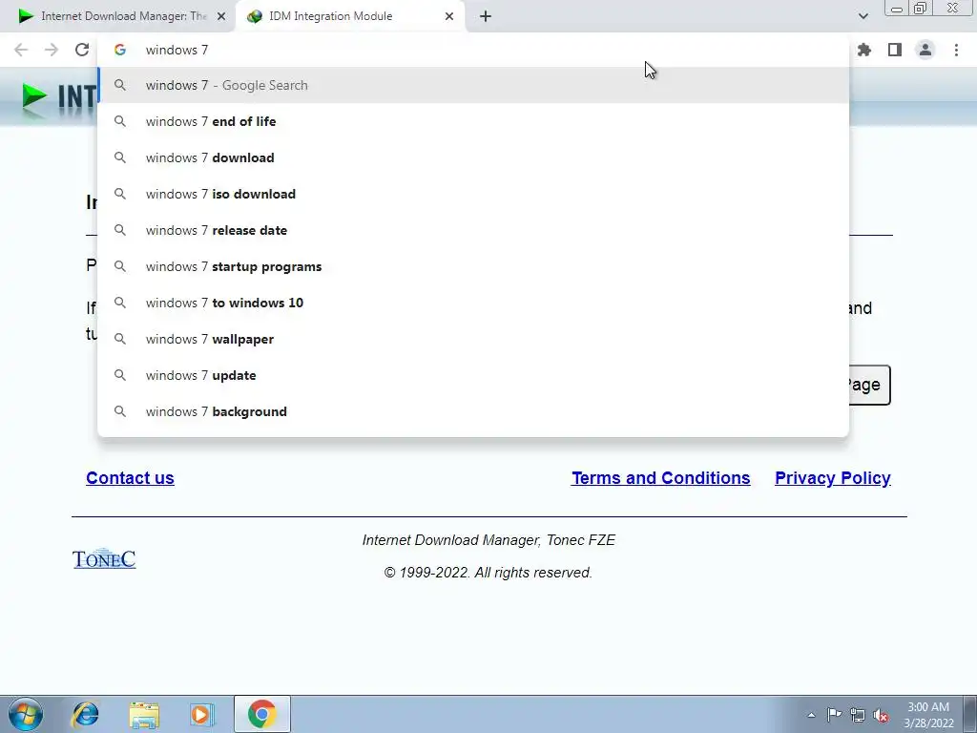Select 'windows 7 download' suggestion
The image size is (977, 733).
point(473,157)
